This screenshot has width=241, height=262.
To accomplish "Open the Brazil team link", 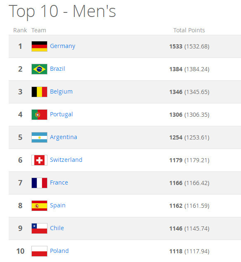I will 57,69.
